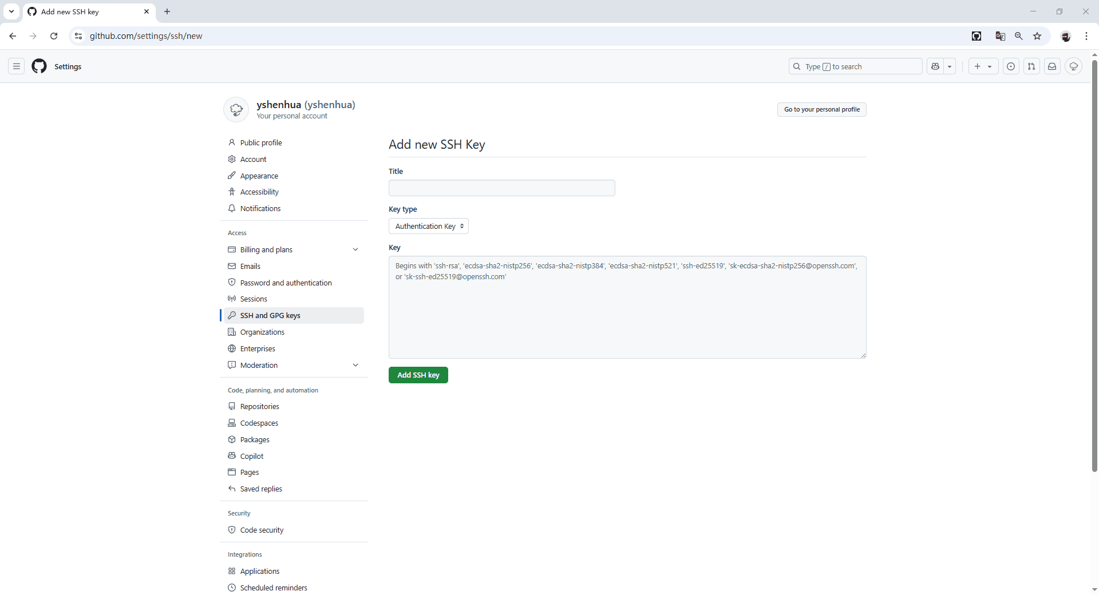Go to Password and authentication settings
The width and height of the screenshot is (1099, 595).
pos(286,283)
